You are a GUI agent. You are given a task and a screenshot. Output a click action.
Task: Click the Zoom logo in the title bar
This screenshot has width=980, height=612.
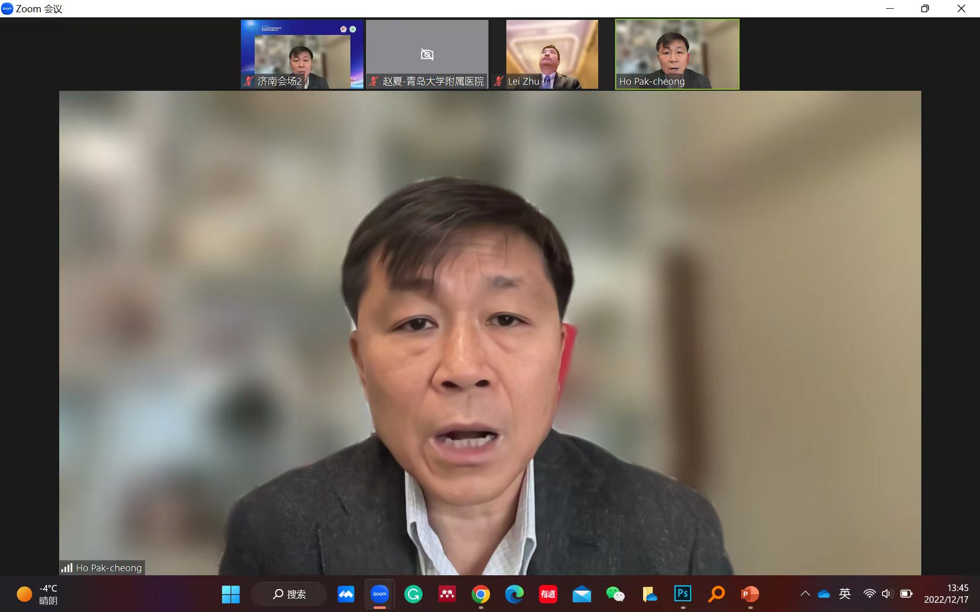pyautogui.click(x=7, y=9)
